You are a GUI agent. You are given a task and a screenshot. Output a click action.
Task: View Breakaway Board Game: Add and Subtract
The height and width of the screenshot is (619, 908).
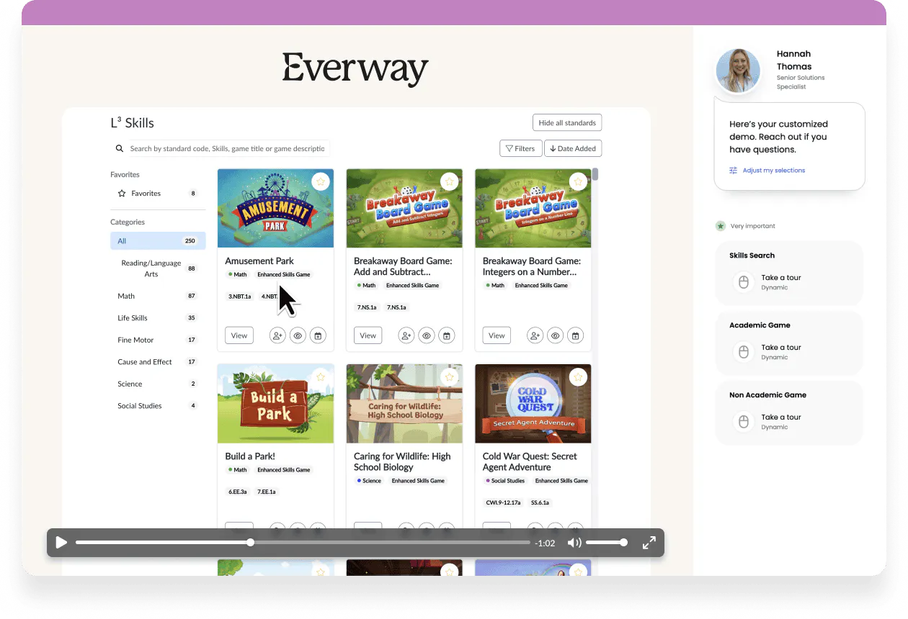368,335
